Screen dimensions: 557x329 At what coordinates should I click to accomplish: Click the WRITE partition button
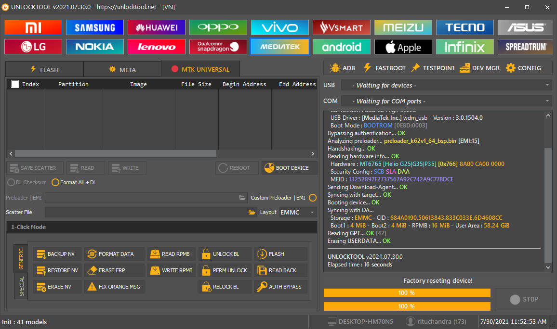pyautogui.click(x=127, y=168)
